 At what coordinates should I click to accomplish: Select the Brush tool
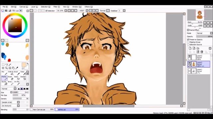(17, 73)
